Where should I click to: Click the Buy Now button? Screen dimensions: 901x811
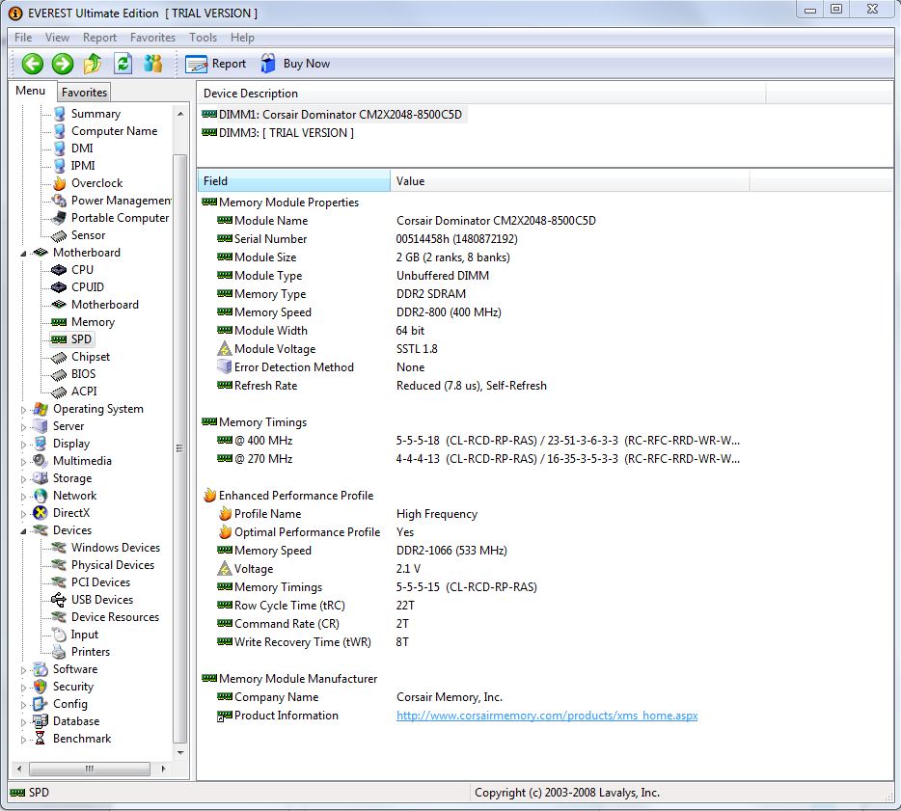tap(295, 64)
